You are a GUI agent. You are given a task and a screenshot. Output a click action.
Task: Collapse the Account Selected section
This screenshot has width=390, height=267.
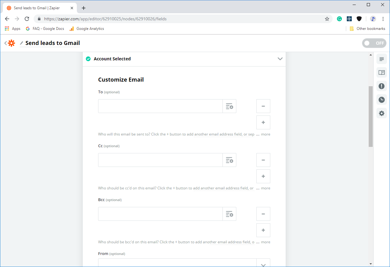(280, 59)
